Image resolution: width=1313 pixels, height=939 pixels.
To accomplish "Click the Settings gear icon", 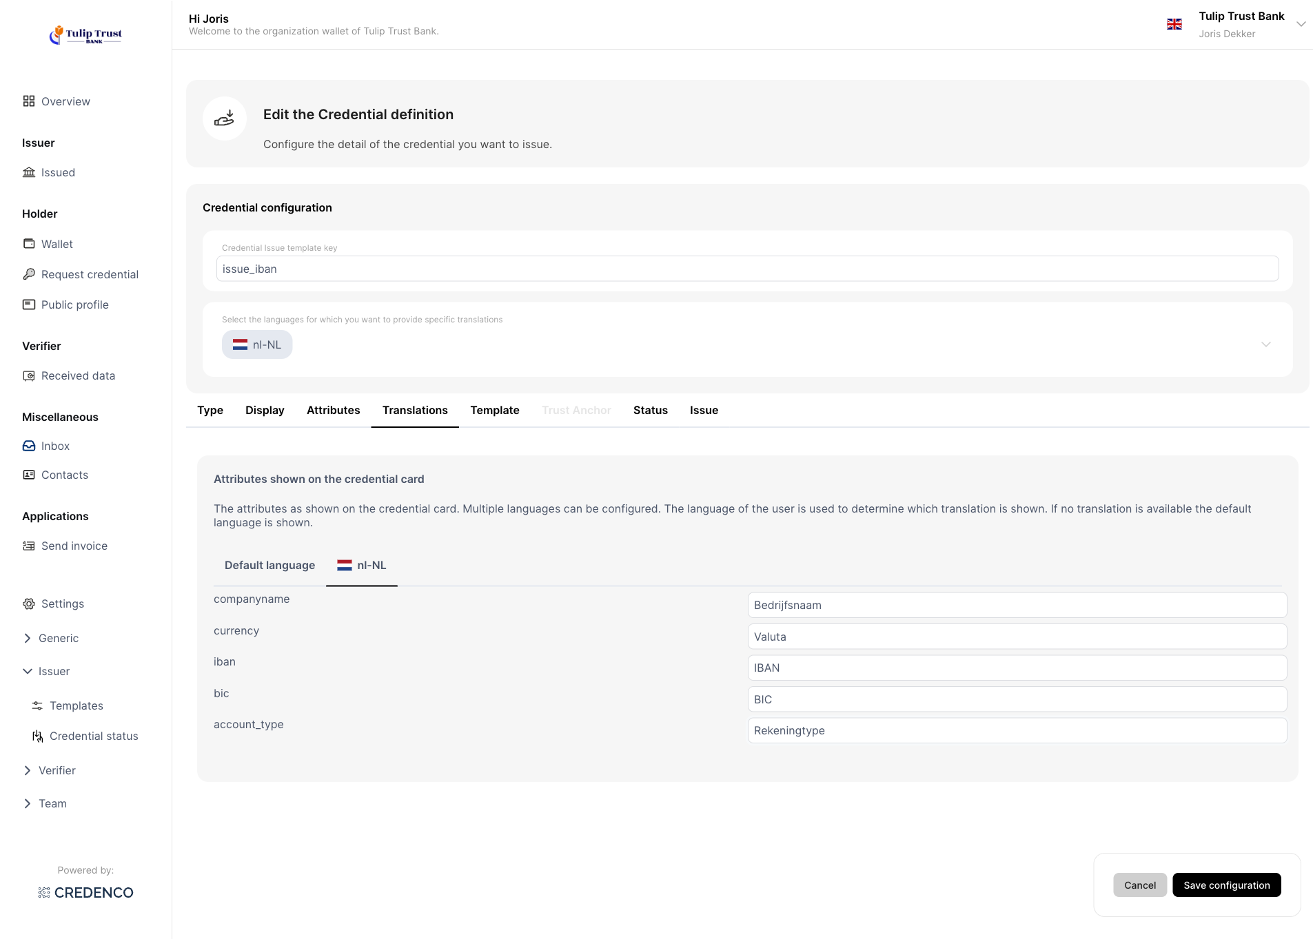I will point(28,603).
